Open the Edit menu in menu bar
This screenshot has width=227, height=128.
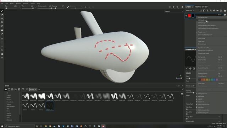(x=7, y=4)
